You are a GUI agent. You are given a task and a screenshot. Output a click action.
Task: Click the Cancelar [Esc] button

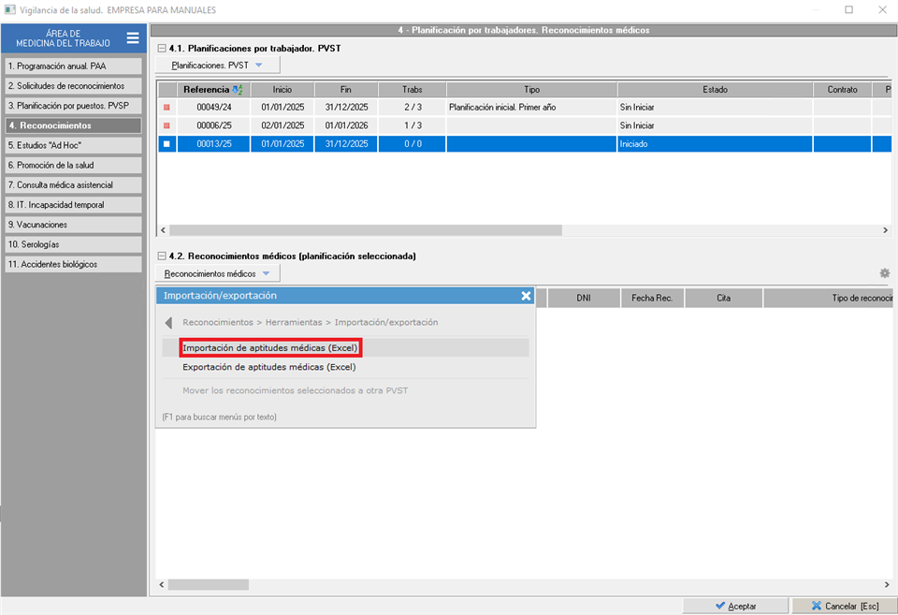click(x=845, y=606)
